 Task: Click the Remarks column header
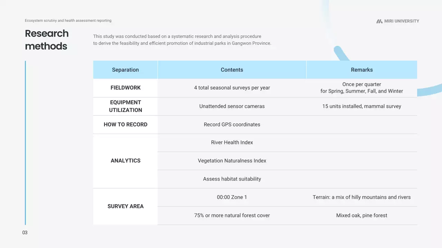(362, 70)
